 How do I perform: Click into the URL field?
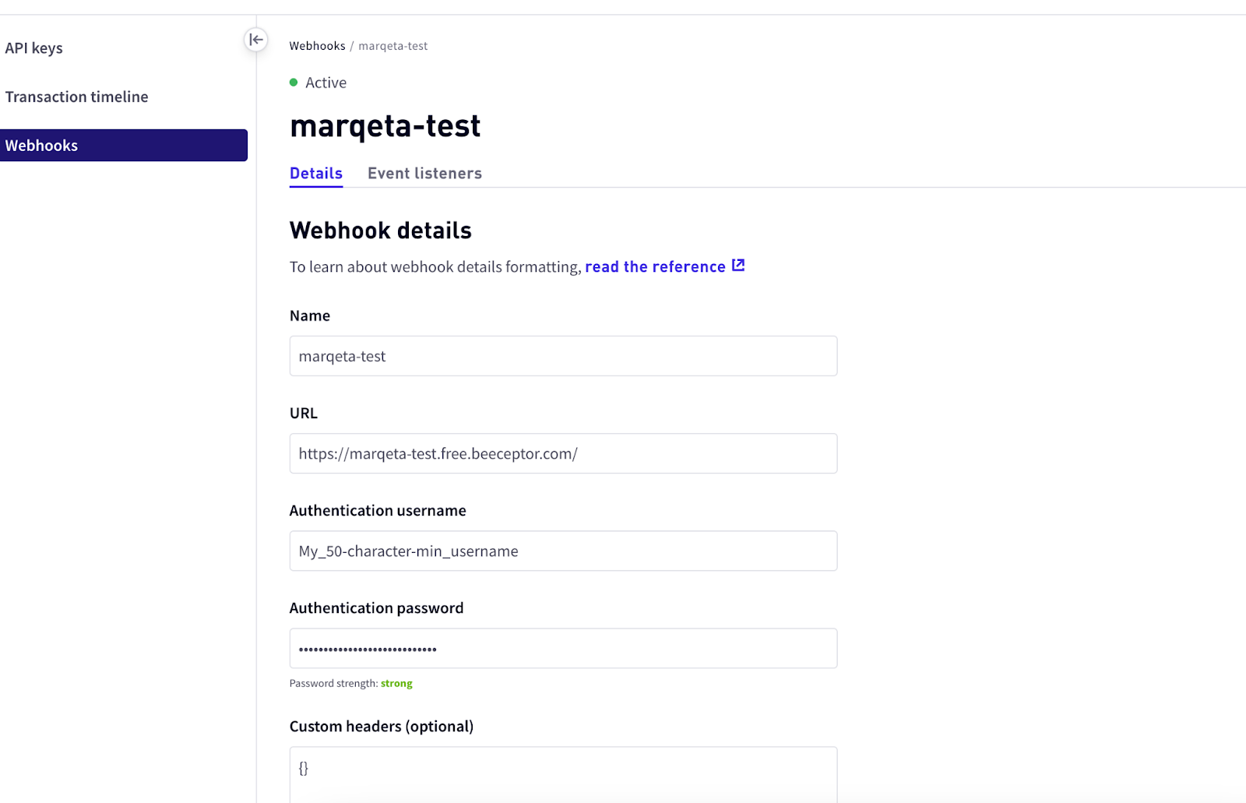[x=563, y=453]
